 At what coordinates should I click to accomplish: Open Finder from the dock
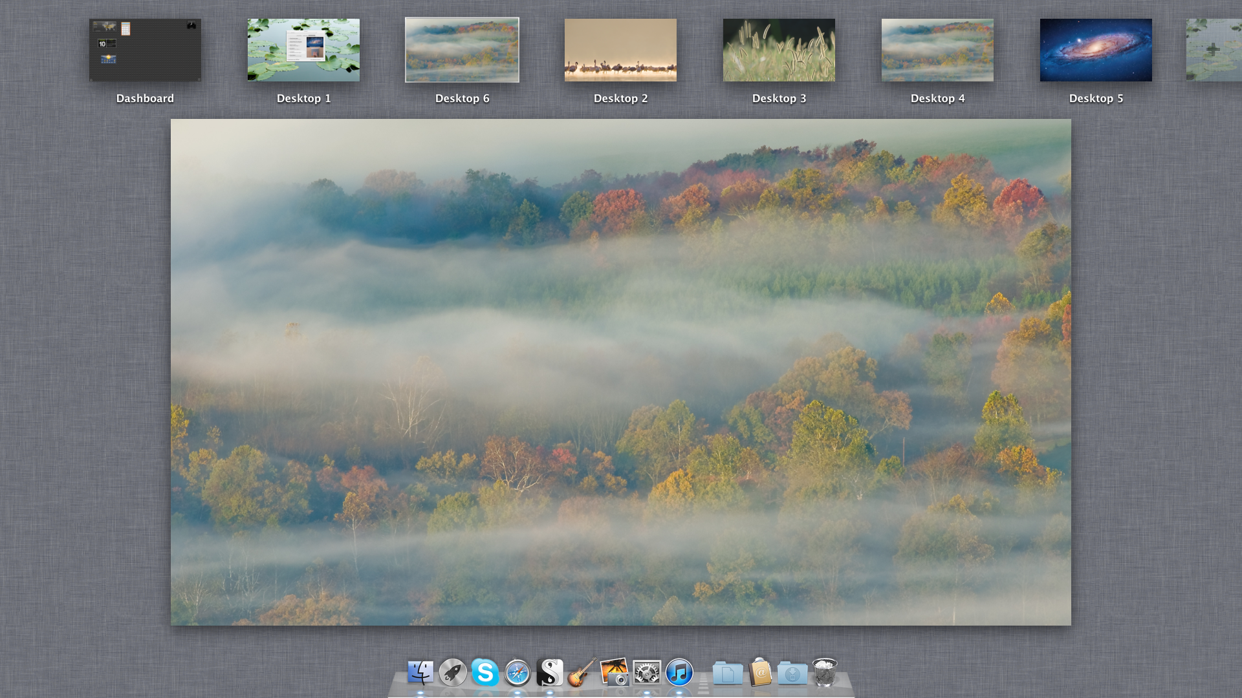click(420, 672)
